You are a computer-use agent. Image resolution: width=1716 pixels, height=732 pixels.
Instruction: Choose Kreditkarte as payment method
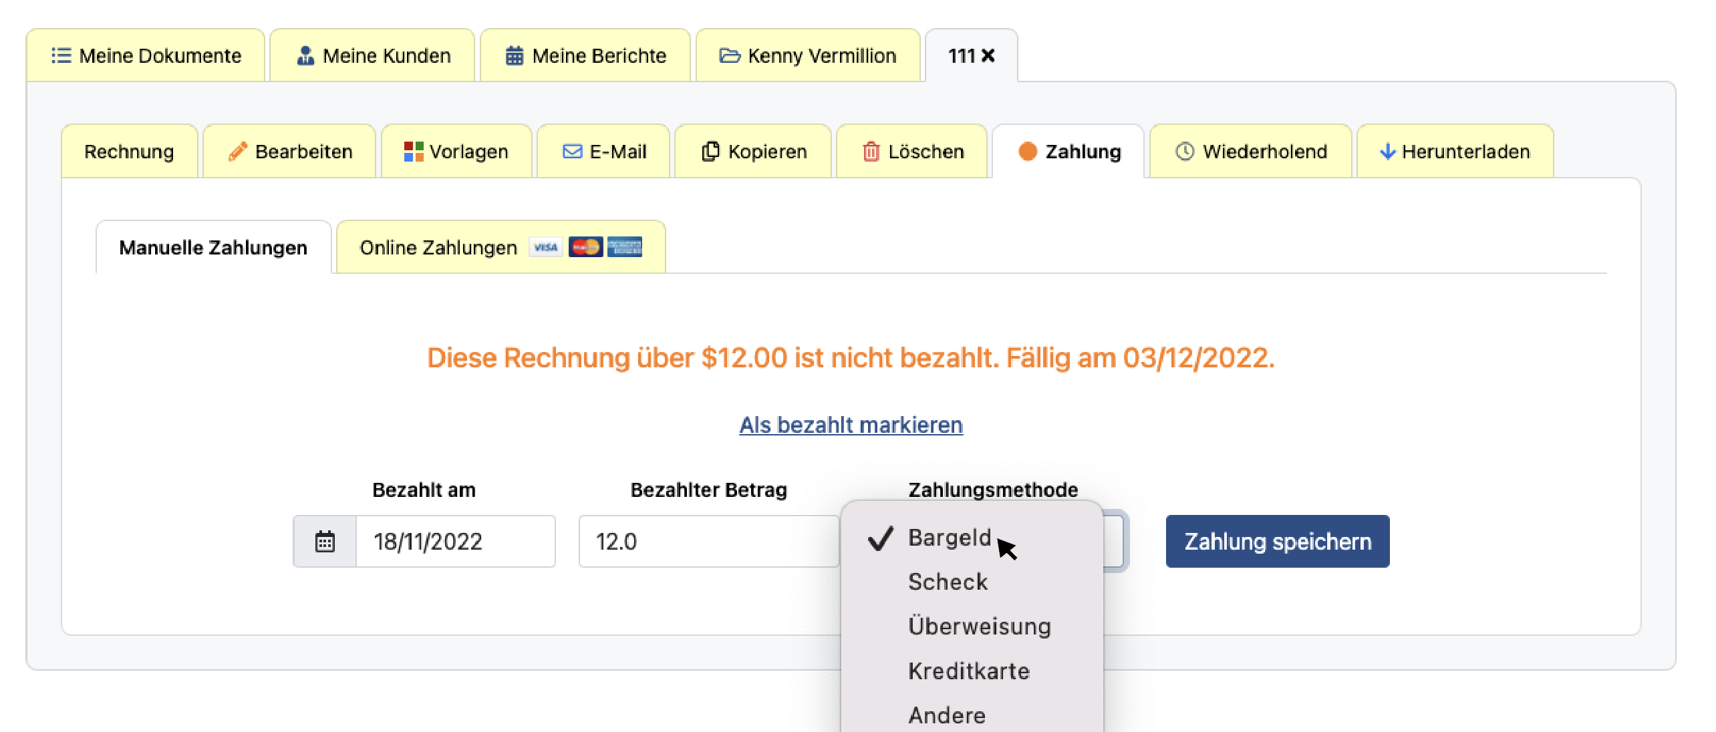pyautogui.click(x=972, y=671)
